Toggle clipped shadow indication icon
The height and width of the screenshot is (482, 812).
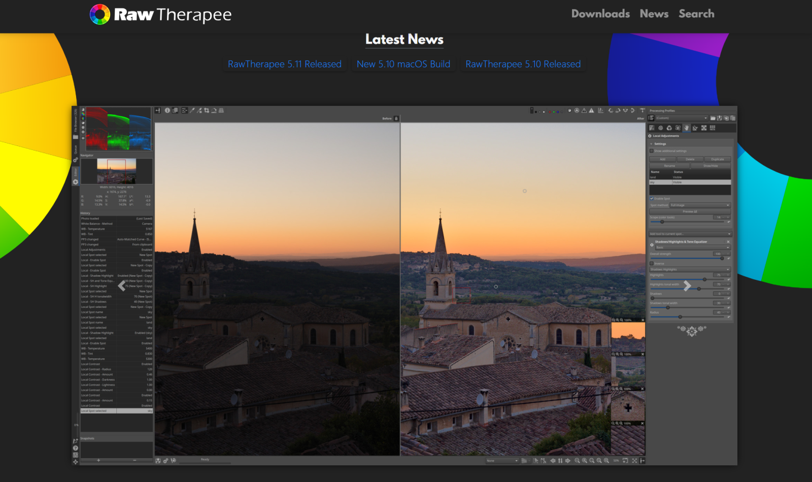coord(584,110)
